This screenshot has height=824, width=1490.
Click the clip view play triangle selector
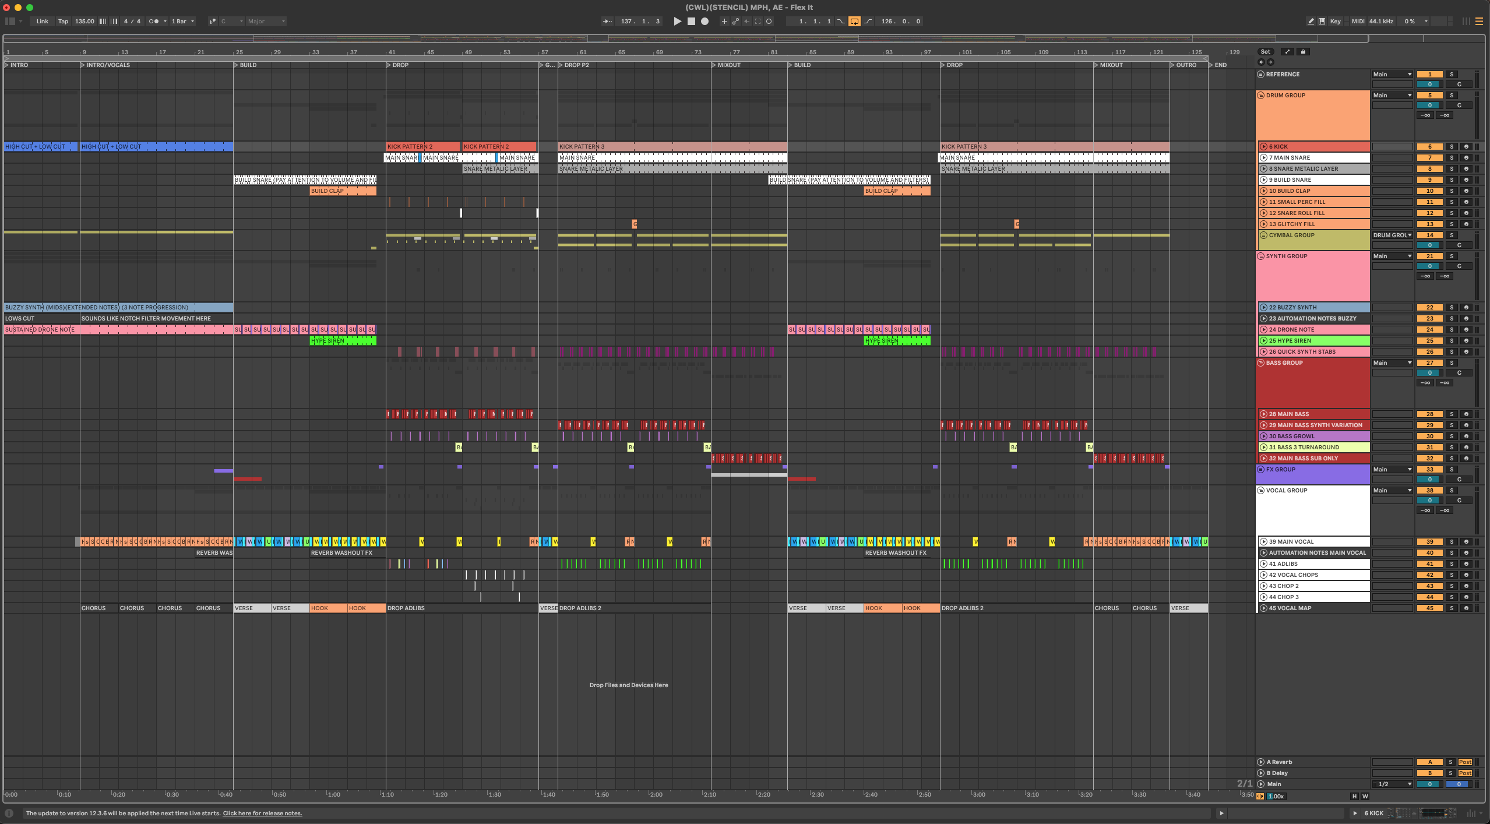click(x=1221, y=814)
